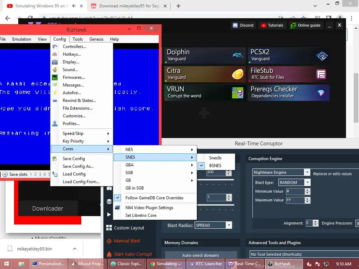Open the Help menu in BizHawk
The width and height of the screenshot is (359, 269).
(114, 39)
